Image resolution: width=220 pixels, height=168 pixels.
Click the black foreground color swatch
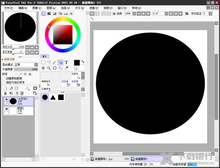click(x=77, y=63)
